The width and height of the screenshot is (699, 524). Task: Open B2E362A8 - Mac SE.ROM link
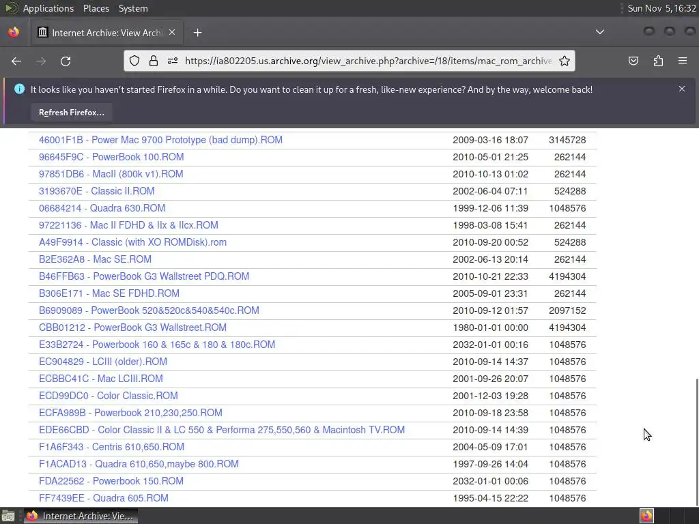(x=95, y=259)
